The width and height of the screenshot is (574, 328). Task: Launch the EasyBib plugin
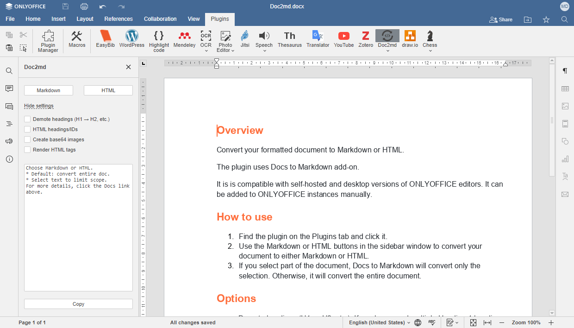point(106,39)
